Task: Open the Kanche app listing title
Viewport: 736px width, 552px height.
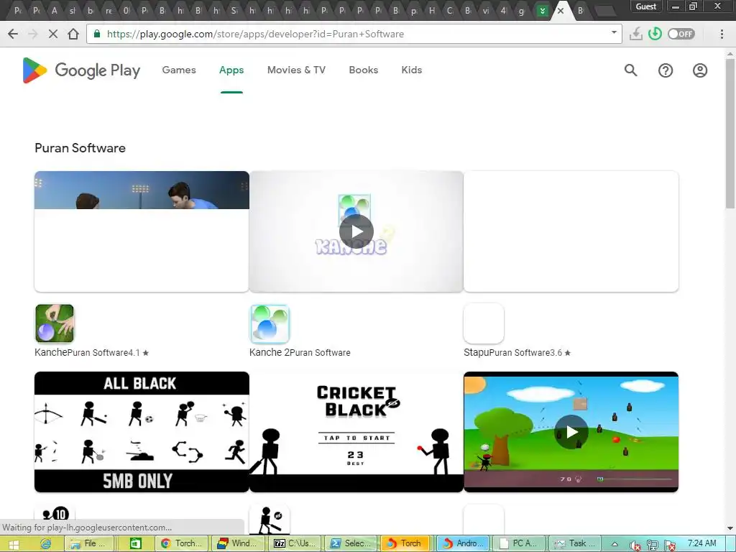Action: (x=51, y=352)
